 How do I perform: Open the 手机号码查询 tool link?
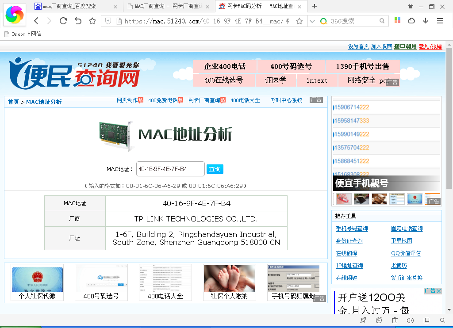pyautogui.click(x=352, y=229)
